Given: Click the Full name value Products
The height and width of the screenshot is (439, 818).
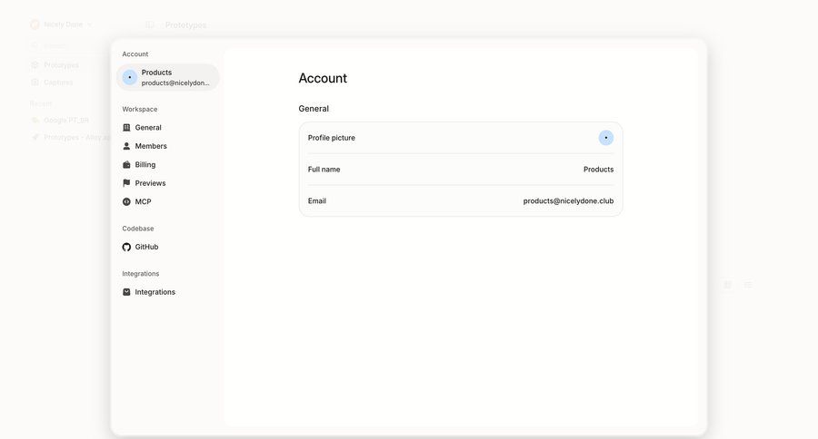Looking at the screenshot, I should [598, 170].
